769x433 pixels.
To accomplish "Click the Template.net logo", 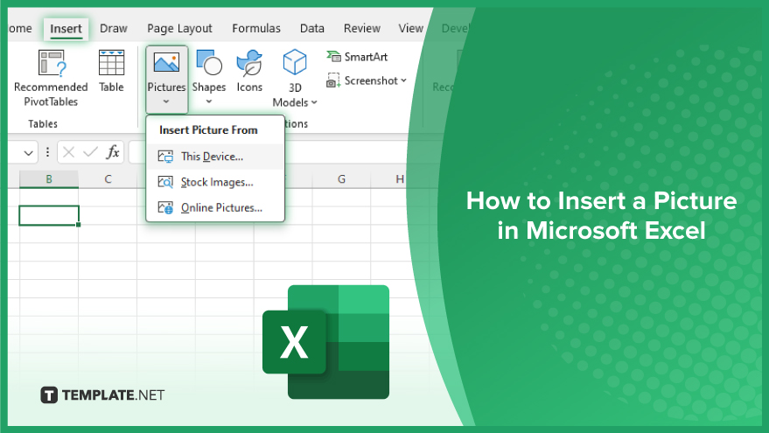I will click(102, 395).
